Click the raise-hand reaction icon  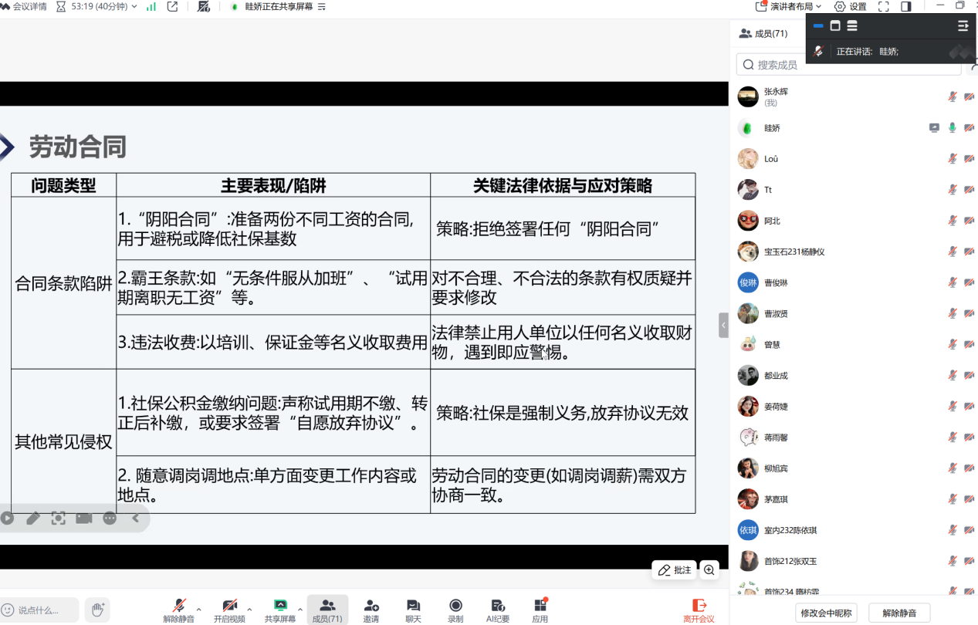(97, 610)
